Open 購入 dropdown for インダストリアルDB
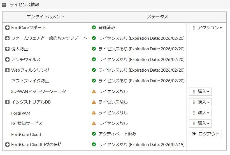This screenshot has height=155, width=230. click(200, 102)
